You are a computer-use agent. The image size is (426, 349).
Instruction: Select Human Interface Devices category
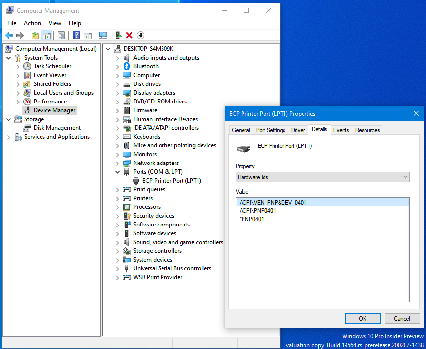(165, 119)
